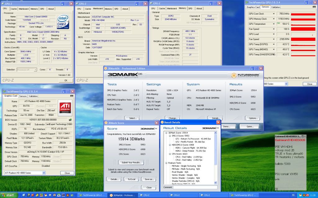Click the ATI Radeon logo image
This screenshot has height=198, width=318.
(x=65, y=108)
